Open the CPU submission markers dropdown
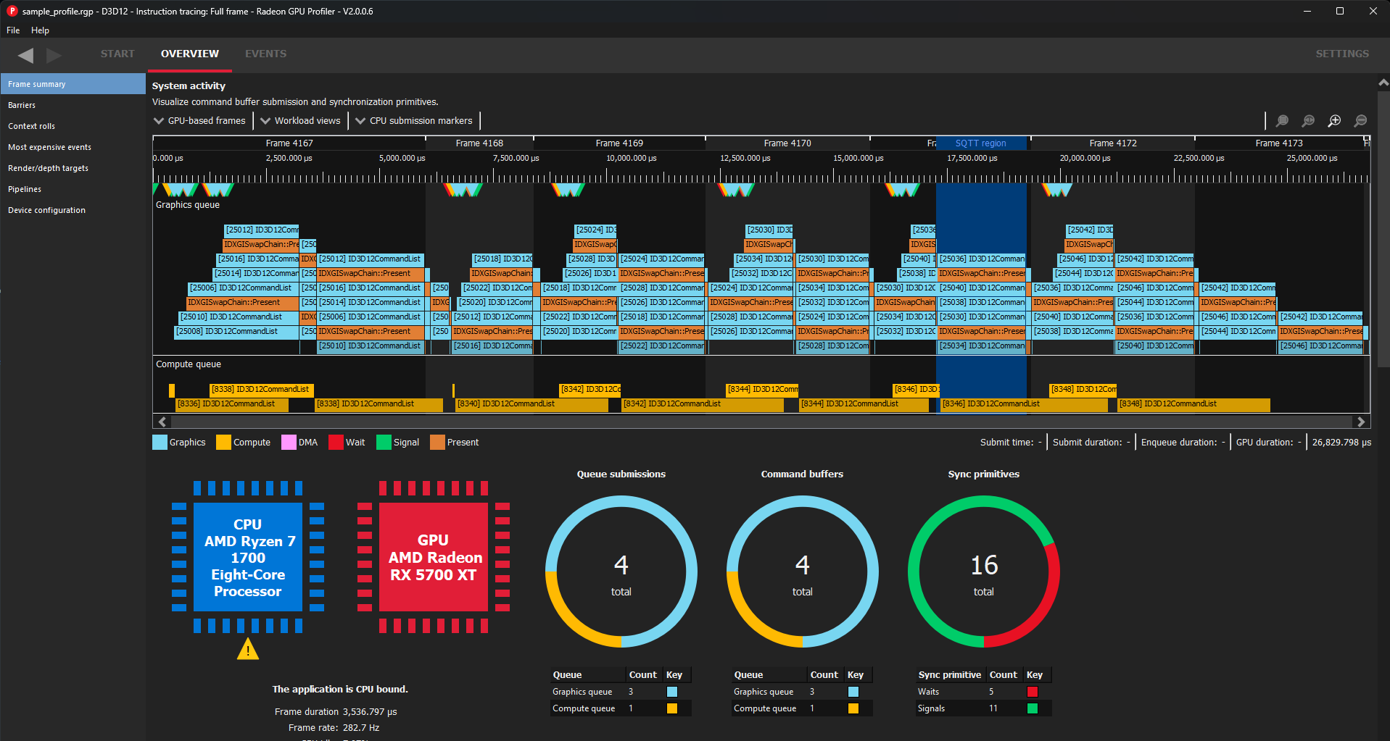1390x741 pixels. pyautogui.click(x=413, y=121)
